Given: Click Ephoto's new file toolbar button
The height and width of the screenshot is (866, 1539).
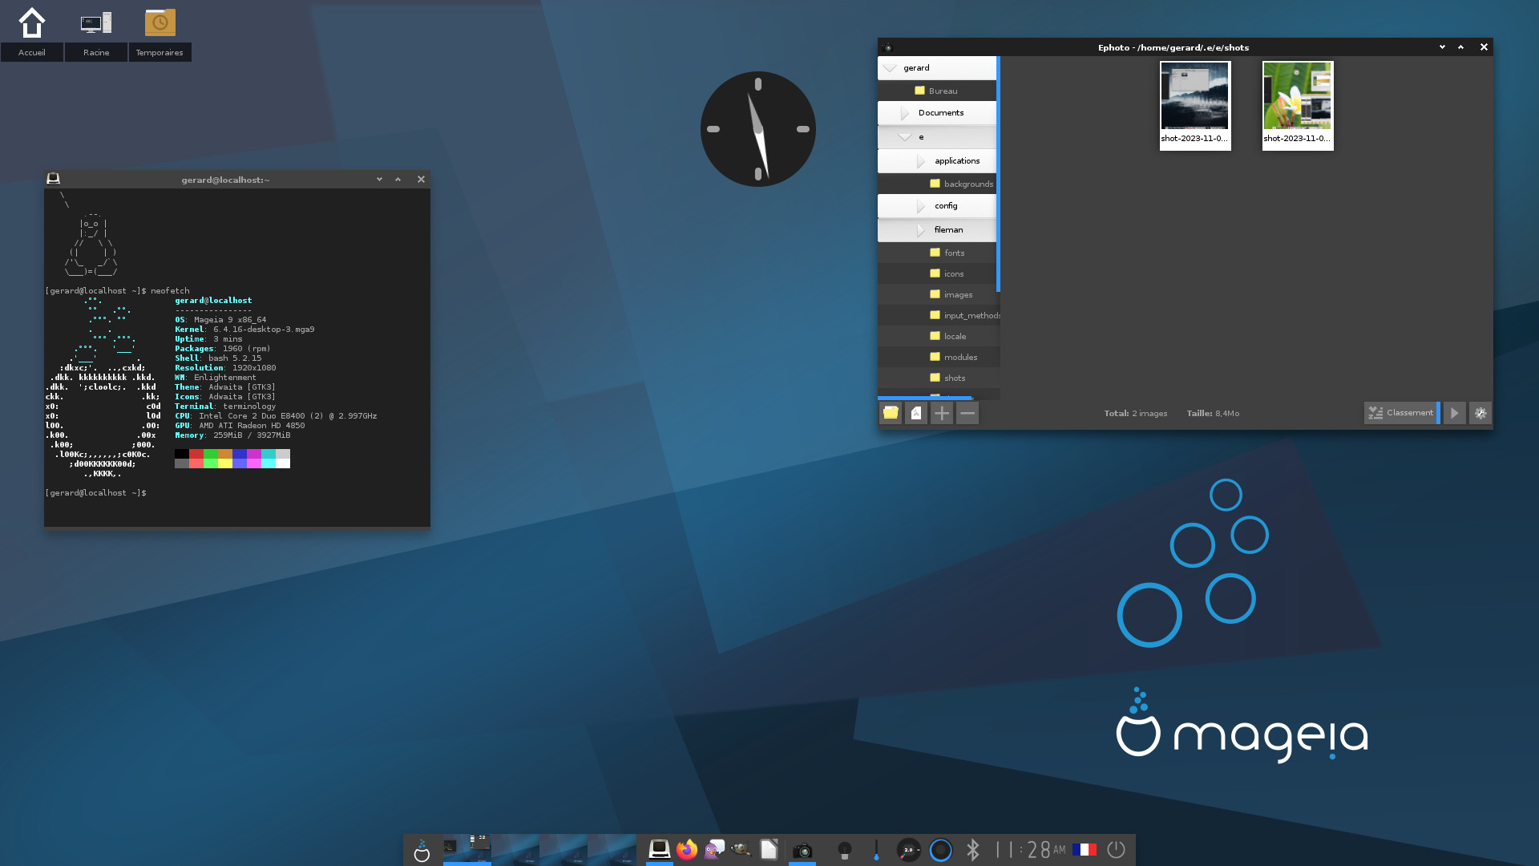Looking at the screenshot, I should [x=916, y=413].
